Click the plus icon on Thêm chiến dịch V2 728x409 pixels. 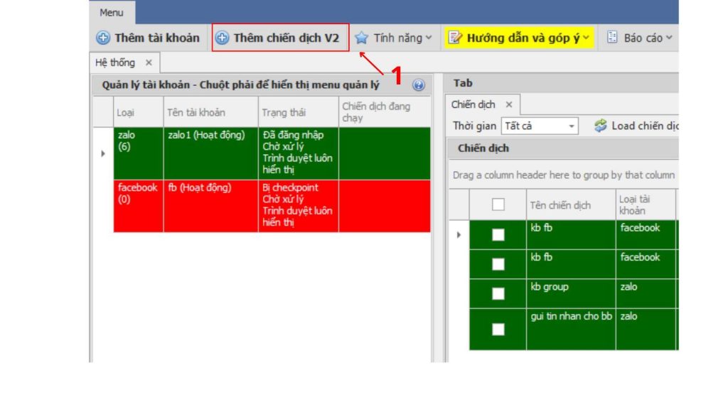pyautogui.click(x=221, y=38)
